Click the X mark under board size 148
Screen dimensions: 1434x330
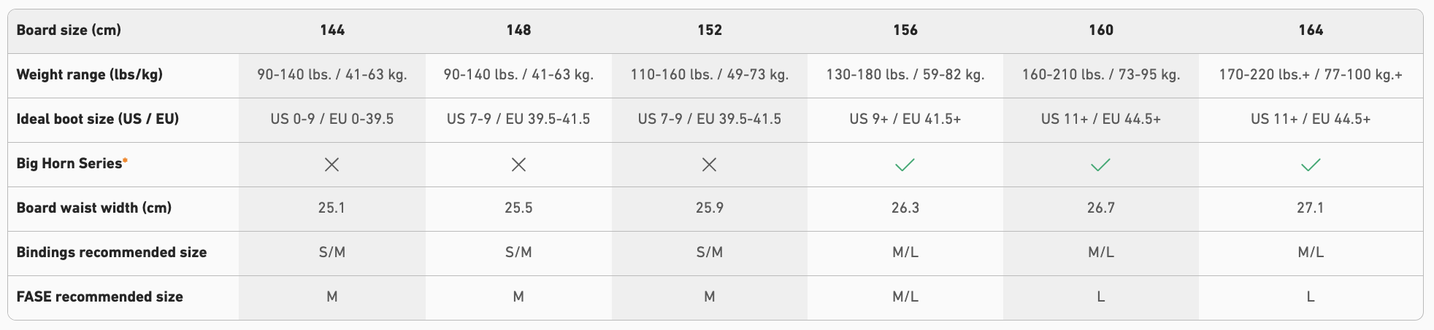pyautogui.click(x=518, y=165)
